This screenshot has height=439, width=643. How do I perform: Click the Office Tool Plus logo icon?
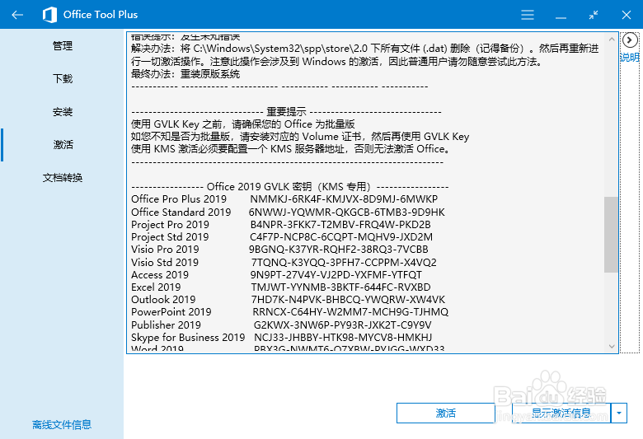coord(49,15)
